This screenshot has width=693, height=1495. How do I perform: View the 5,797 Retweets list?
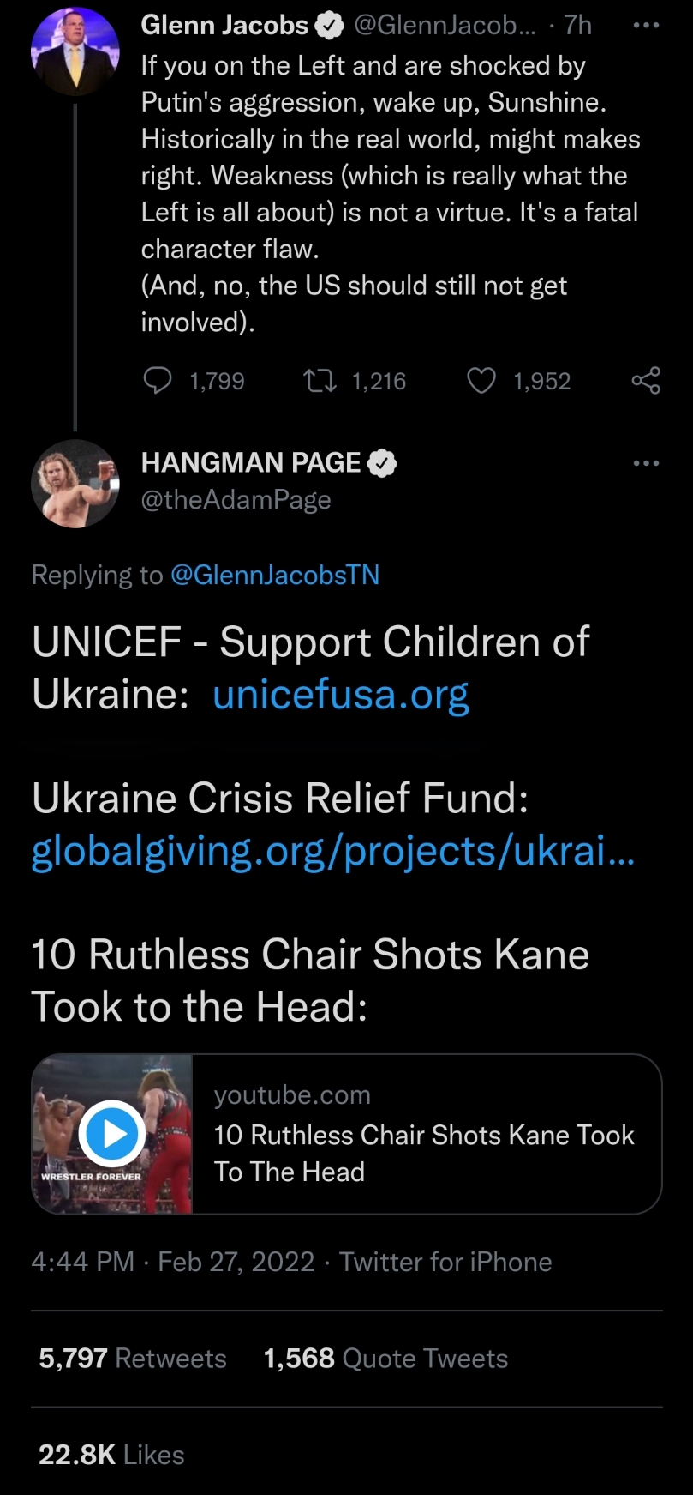click(133, 1359)
